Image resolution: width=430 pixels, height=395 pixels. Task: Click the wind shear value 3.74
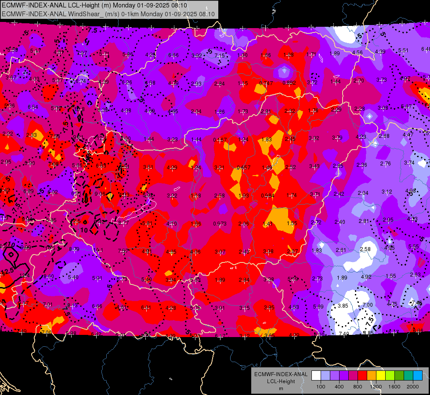tap(409, 162)
